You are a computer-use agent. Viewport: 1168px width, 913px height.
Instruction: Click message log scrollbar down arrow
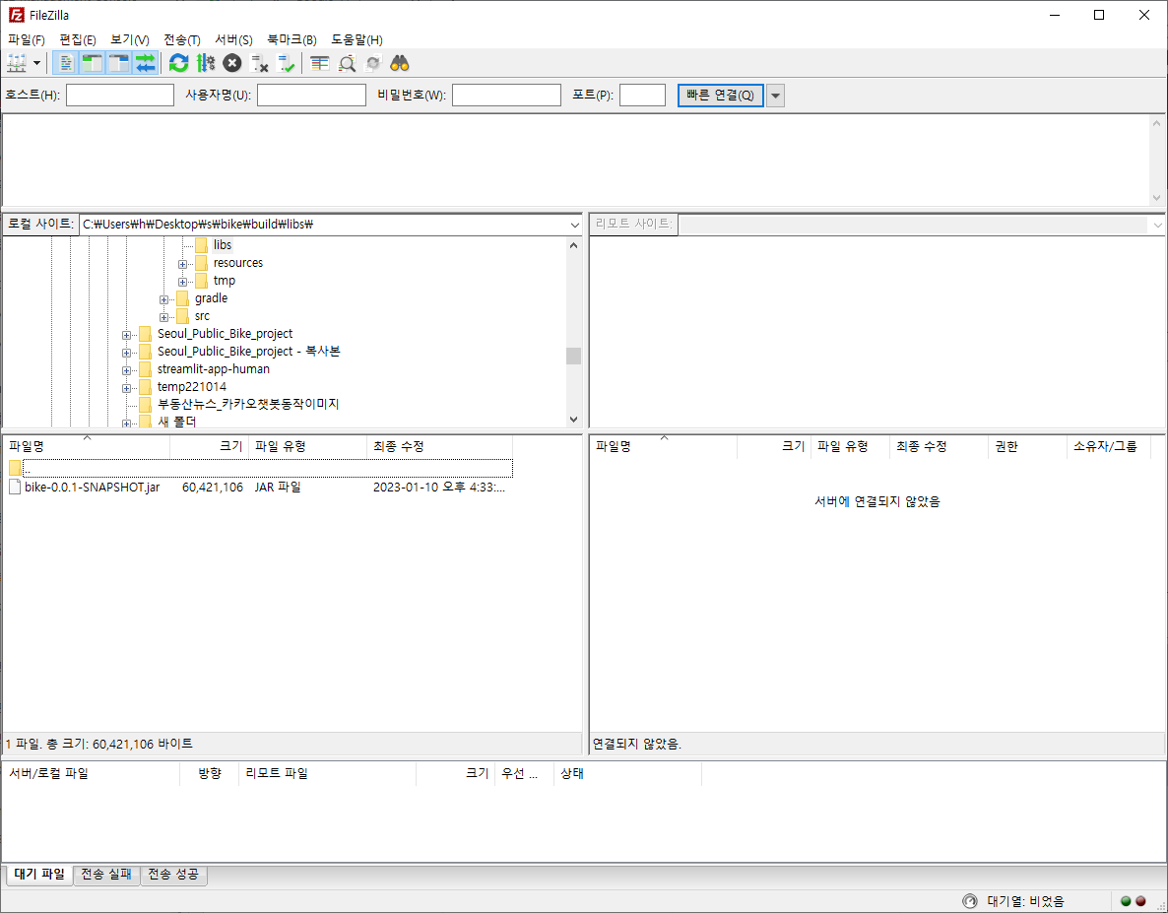[1157, 198]
